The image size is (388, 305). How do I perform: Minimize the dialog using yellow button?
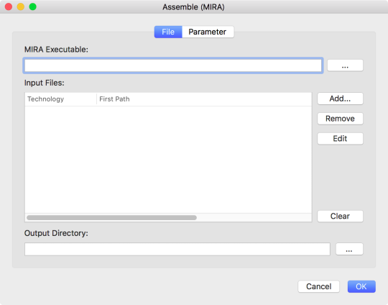point(21,6)
